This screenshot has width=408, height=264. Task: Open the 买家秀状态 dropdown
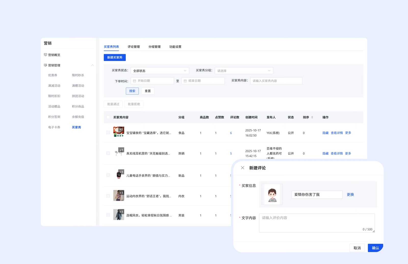[160, 71]
